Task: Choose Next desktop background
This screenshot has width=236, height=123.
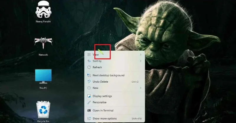Action: (x=115, y=75)
